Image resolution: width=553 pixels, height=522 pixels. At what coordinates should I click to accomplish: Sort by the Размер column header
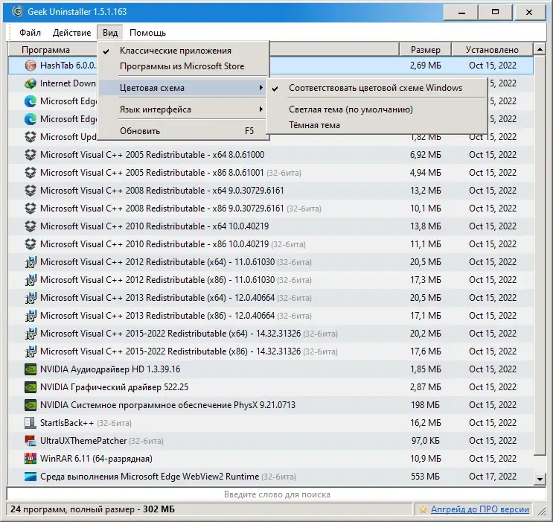pos(425,50)
